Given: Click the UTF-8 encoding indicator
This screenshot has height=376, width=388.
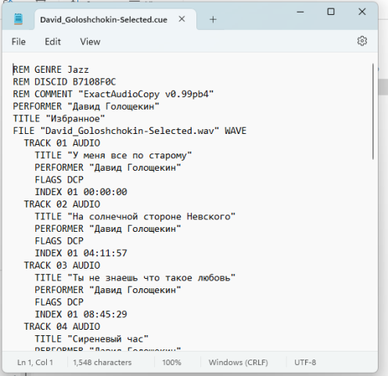Looking at the screenshot, I should pos(305,363).
